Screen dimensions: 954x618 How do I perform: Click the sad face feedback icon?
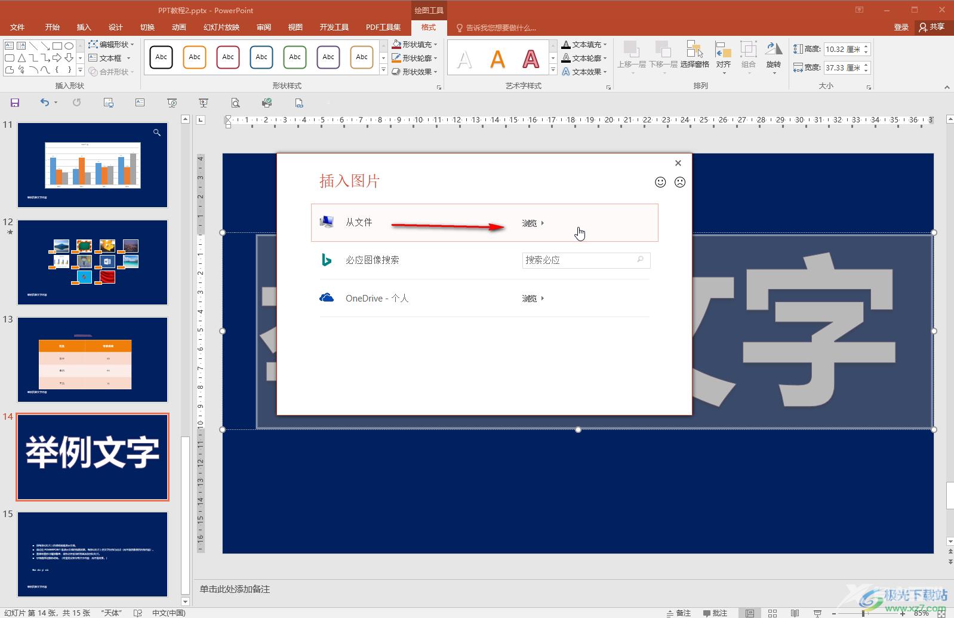680,182
